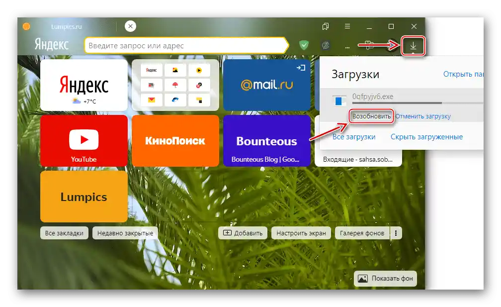Open Галерея фонов
Image resolution: width=501 pixels, height=307 pixels.
point(362,233)
